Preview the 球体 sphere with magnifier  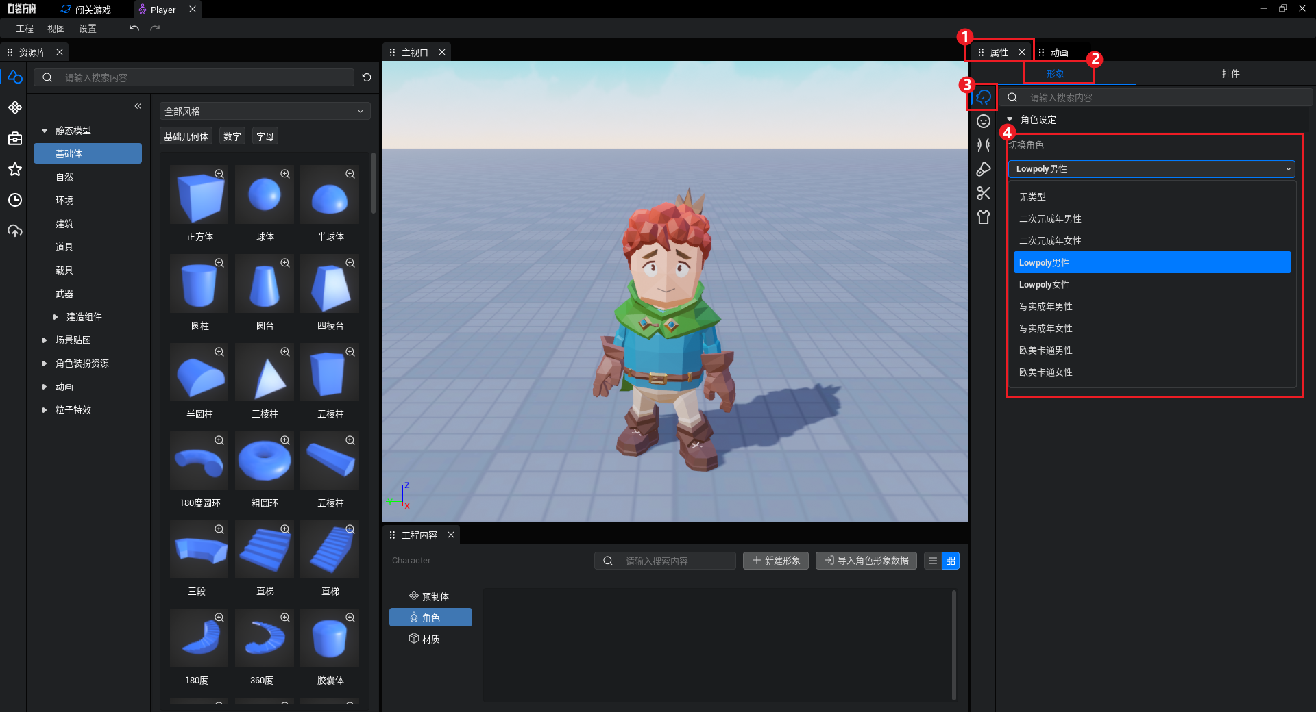coord(285,174)
